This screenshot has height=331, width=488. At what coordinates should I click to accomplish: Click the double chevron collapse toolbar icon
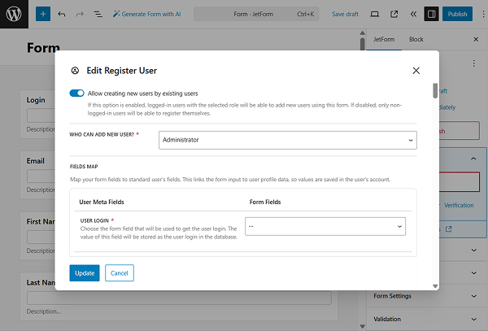point(413,14)
